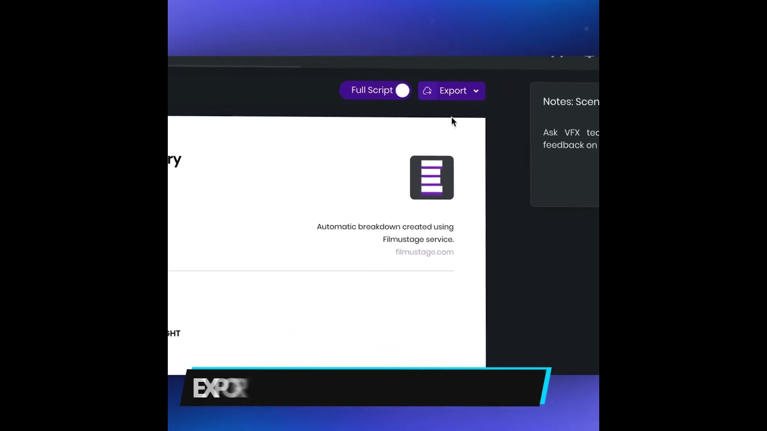
Task: Open the filmustage.com link
Action: 424,252
